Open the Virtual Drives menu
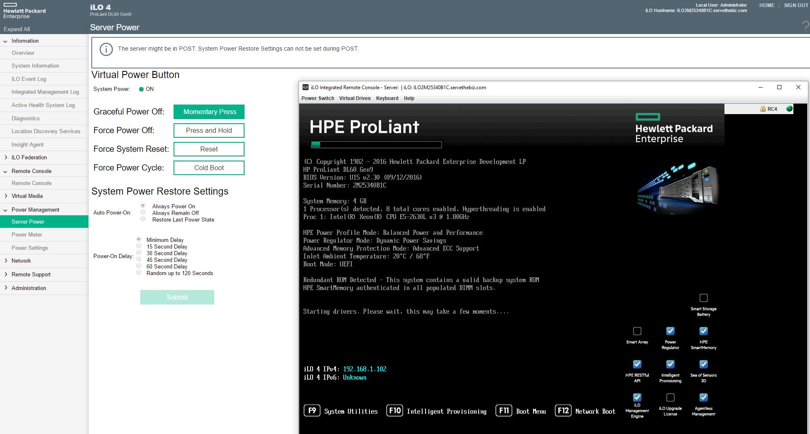 coord(355,98)
